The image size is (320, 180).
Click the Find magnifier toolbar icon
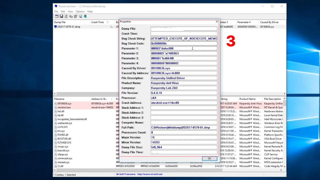(x=80, y=16)
